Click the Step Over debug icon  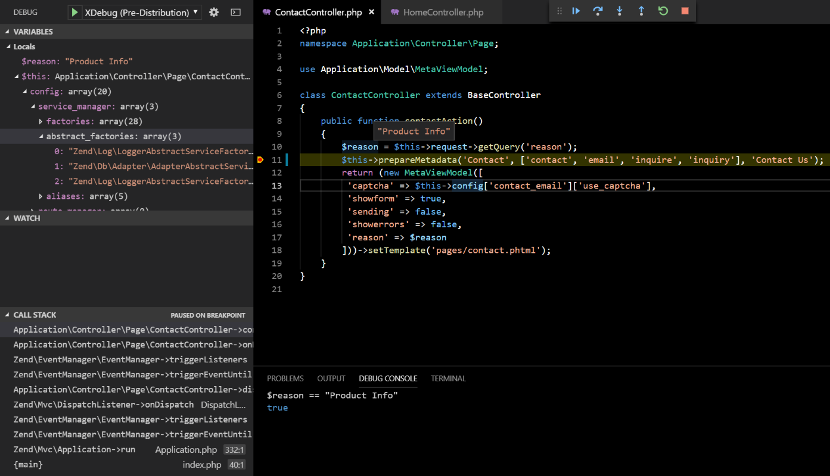click(598, 11)
